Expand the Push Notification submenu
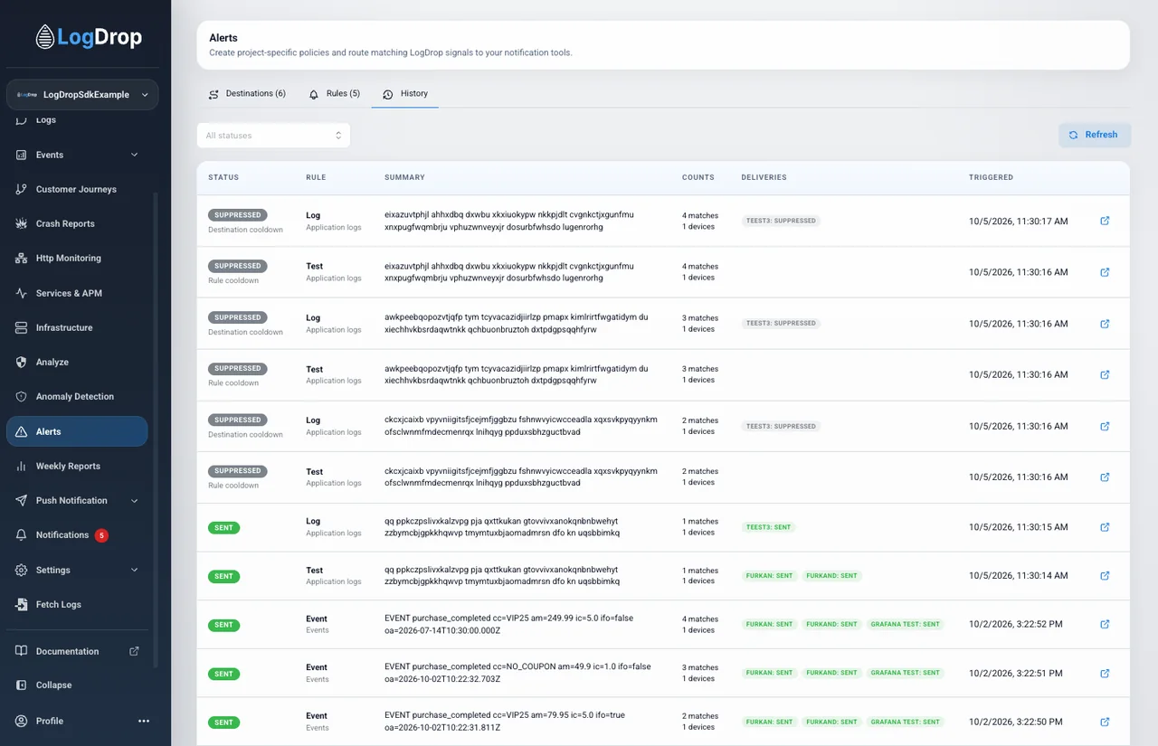Screen dimensions: 1158x746 pyautogui.click(x=134, y=500)
